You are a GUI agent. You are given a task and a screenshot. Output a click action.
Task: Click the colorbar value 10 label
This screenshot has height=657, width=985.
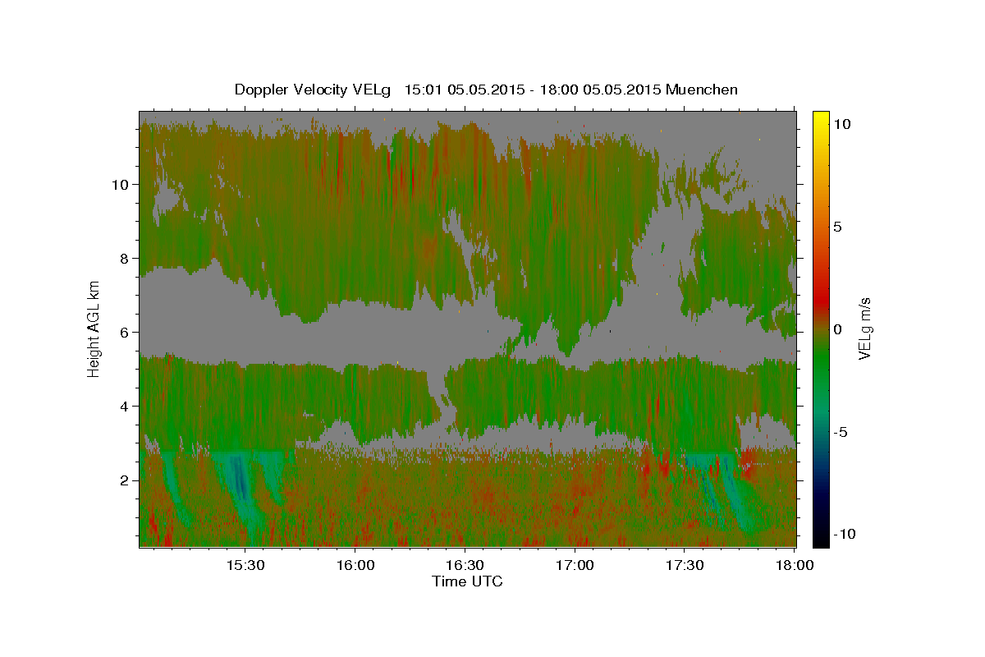point(841,124)
